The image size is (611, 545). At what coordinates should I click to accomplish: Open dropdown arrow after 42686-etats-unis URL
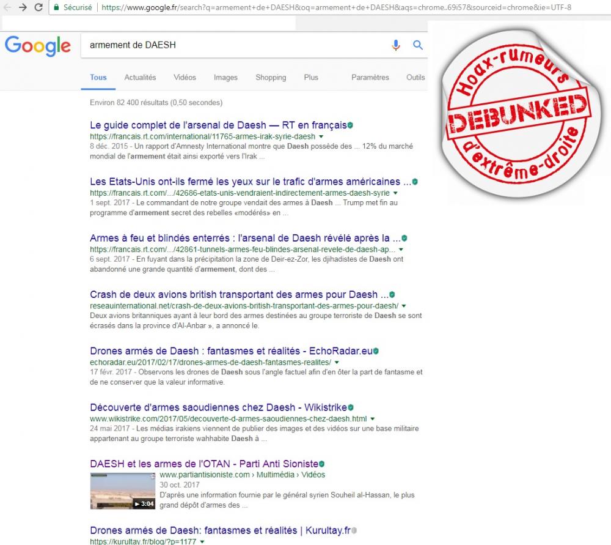coord(395,193)
